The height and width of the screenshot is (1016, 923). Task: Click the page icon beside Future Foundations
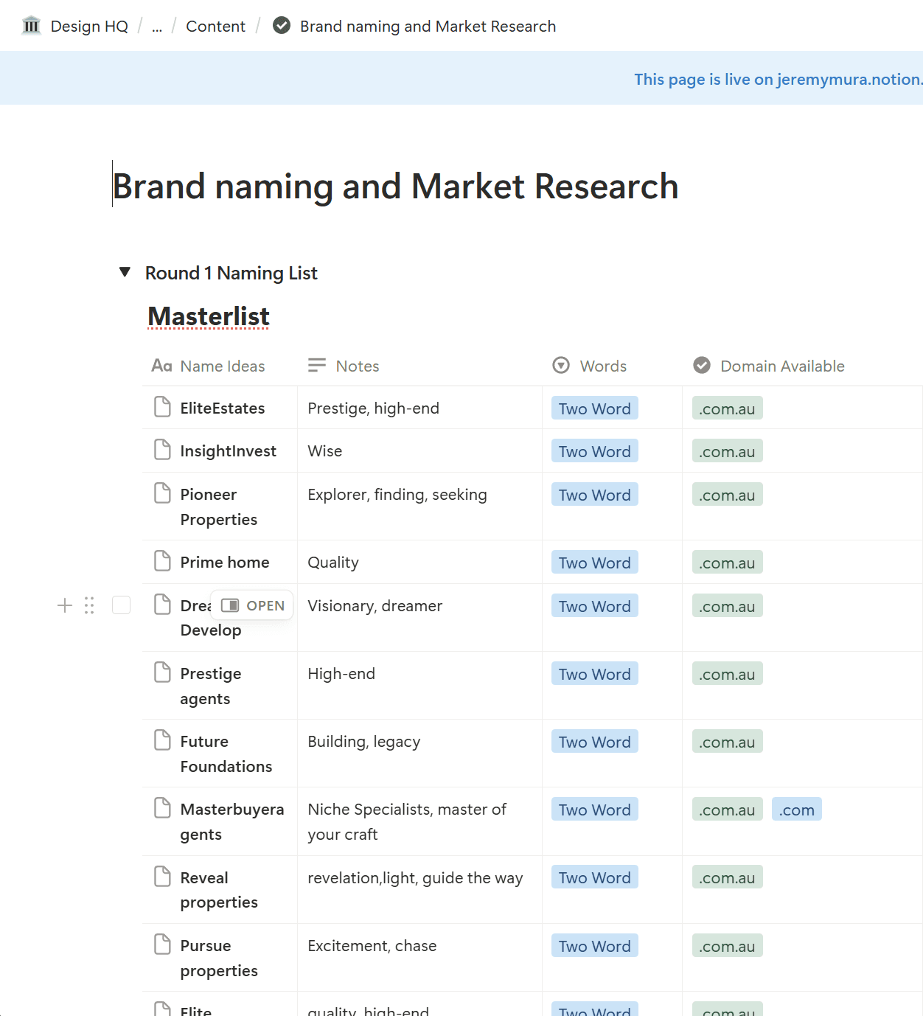pyautogui.click(x=162, y=740)
